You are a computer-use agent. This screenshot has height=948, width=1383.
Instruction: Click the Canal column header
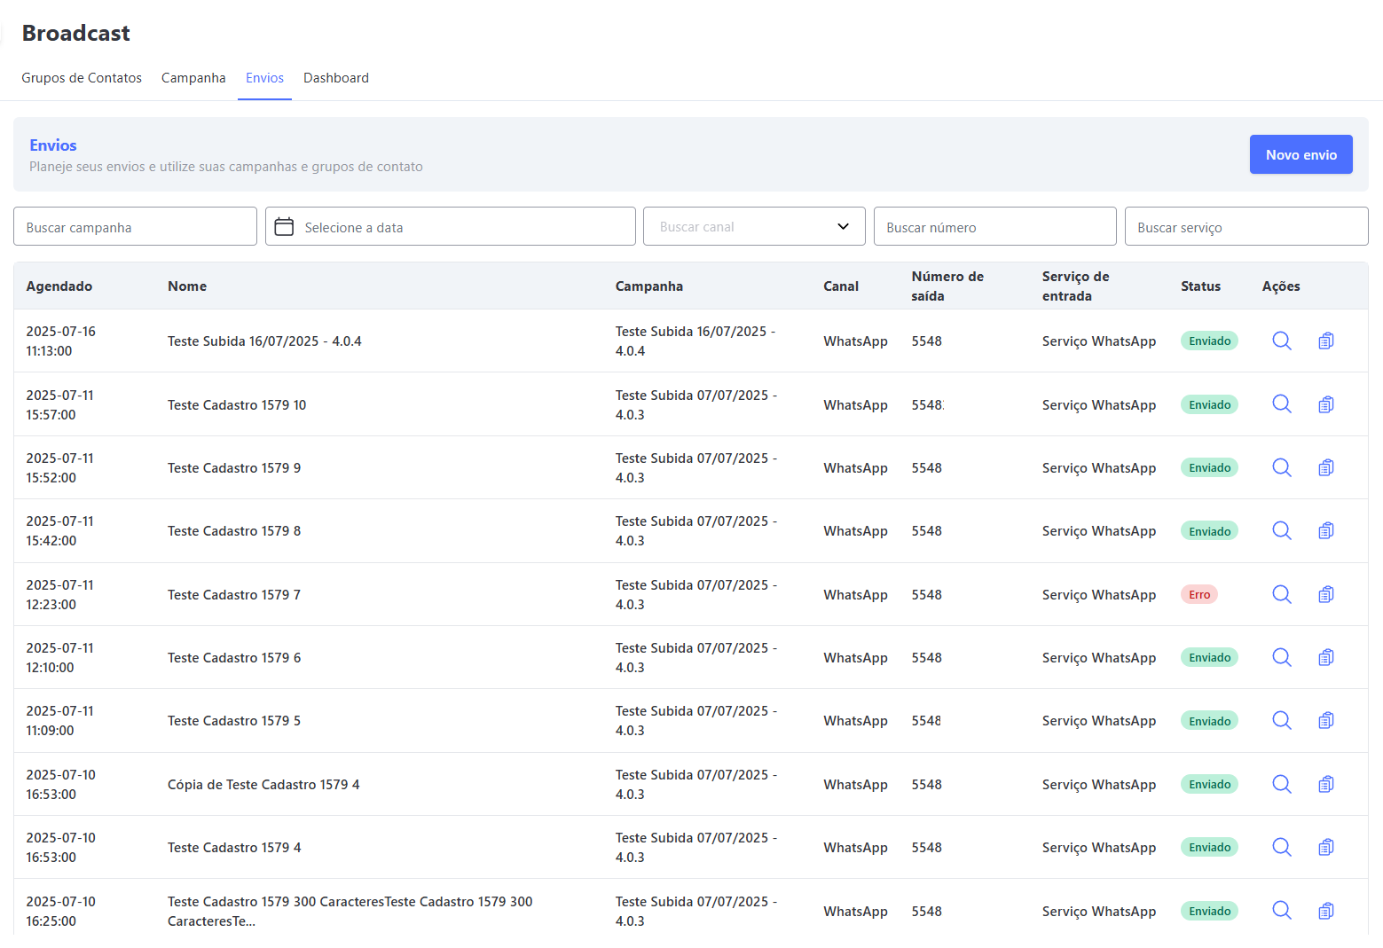pyautogui.click(x=841, y=286)
